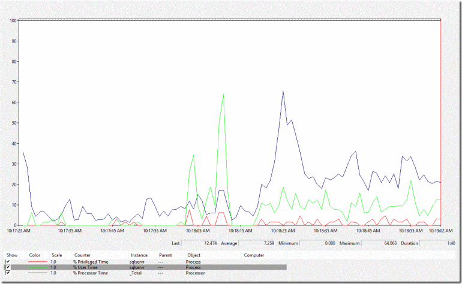Select the '% Privileged Time' counter name
Viewport: 462px width, 284px height.
tap(91, 262)
